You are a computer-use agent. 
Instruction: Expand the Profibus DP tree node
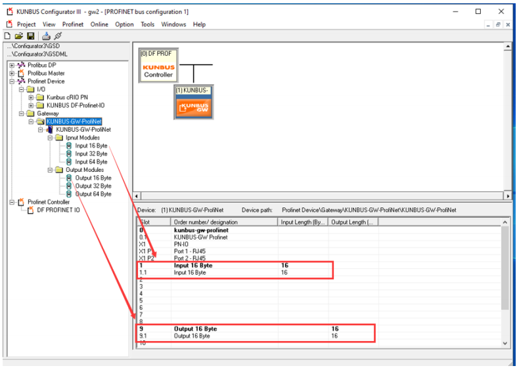pos(12,65)
